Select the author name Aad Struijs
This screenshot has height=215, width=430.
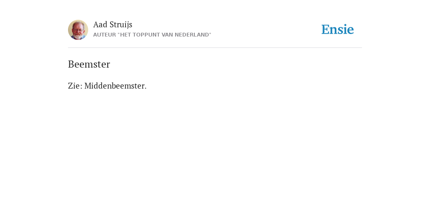113,25
